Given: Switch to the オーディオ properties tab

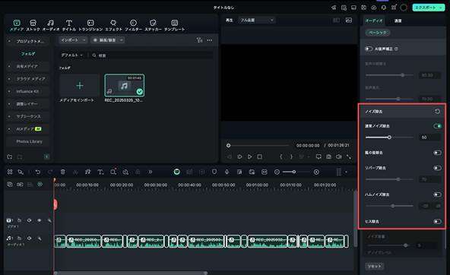Looking at the screenshot, I should (x=374, y=21).
